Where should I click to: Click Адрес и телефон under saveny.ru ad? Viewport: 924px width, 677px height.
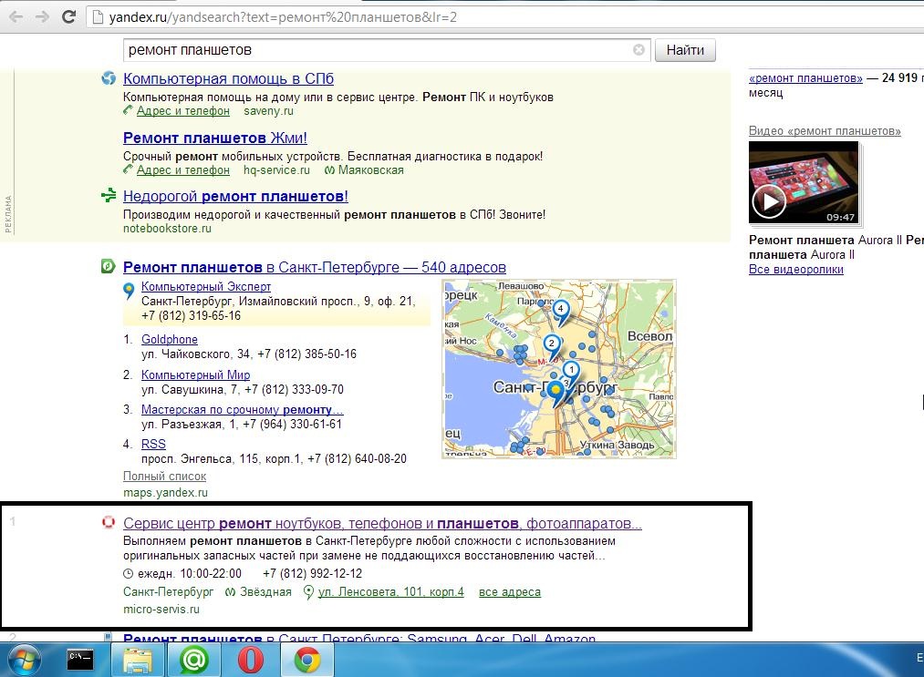point(183,110)
